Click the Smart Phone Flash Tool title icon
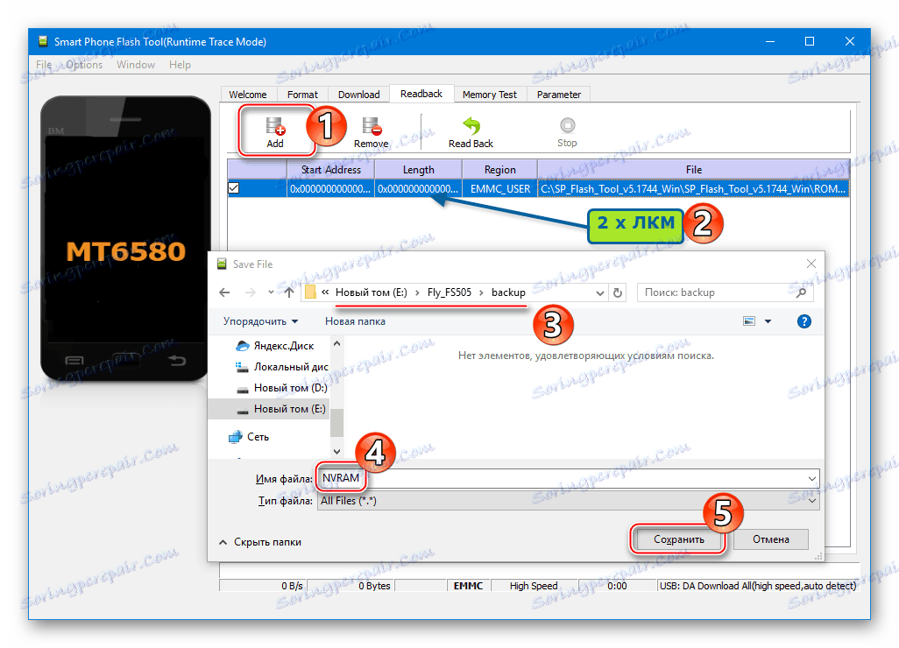 (43, 41)
